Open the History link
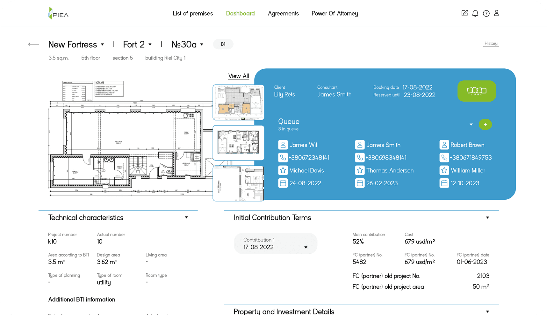The width and height of the screenshot is (547, 315). (x=491, y=44)
